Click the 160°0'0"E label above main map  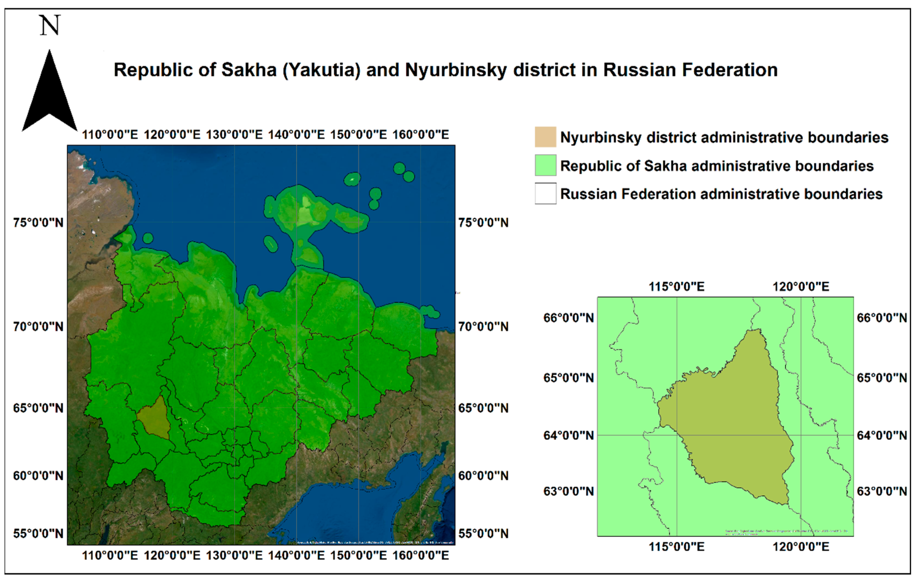pyautogui.click(x=420, y=135)
